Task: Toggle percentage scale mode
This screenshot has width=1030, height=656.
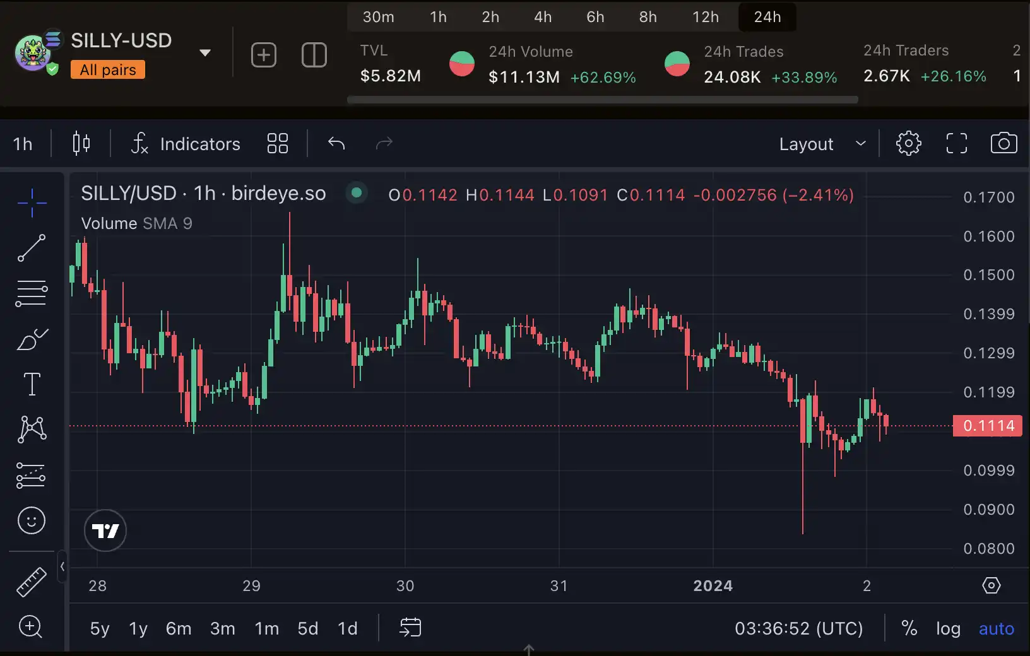Action: [909, 628]
